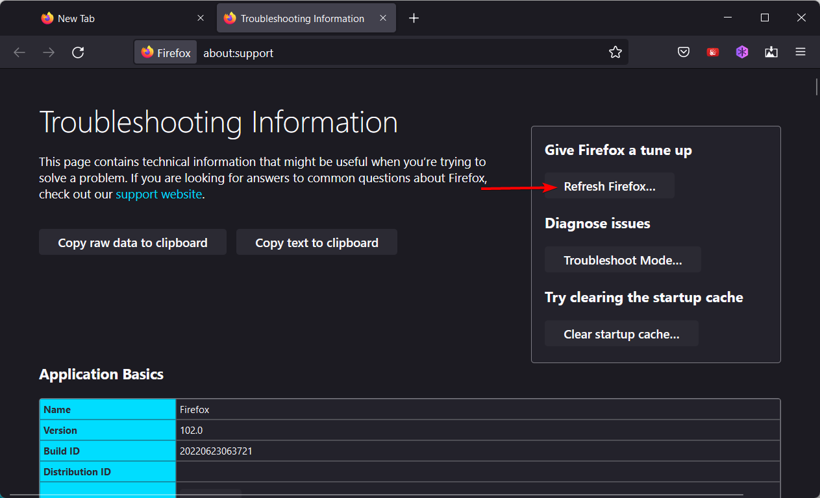Go forward using the forward arrow
The height and width of the screenshot is (498, 820).
[x=49, y=53]
